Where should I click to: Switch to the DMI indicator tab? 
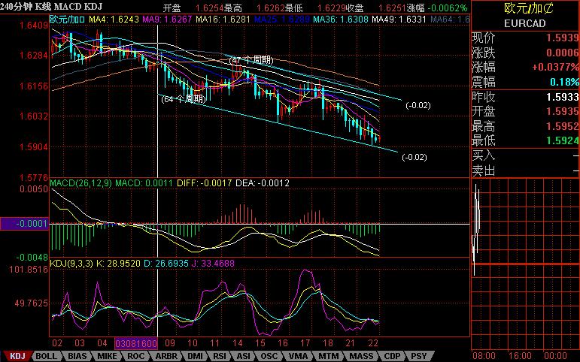pos(195,356)
